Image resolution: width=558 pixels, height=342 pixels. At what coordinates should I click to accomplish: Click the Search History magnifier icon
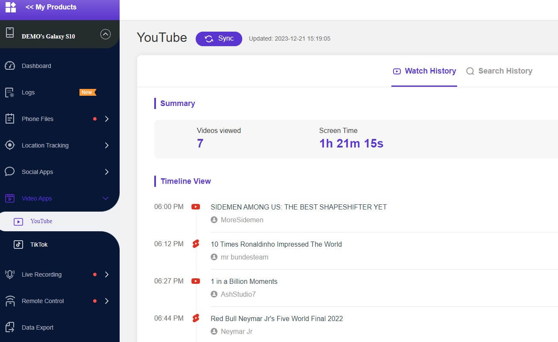470,71
